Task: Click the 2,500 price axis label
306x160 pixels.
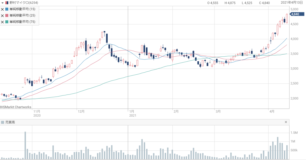Action: coord(295,84)
